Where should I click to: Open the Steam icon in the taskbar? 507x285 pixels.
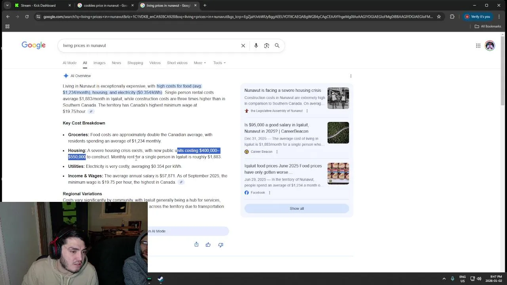pos(160,279)
